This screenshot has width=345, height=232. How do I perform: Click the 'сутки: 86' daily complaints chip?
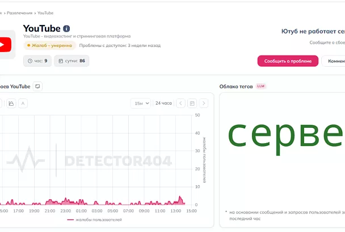pyautogui.click(x=71, y=61)
